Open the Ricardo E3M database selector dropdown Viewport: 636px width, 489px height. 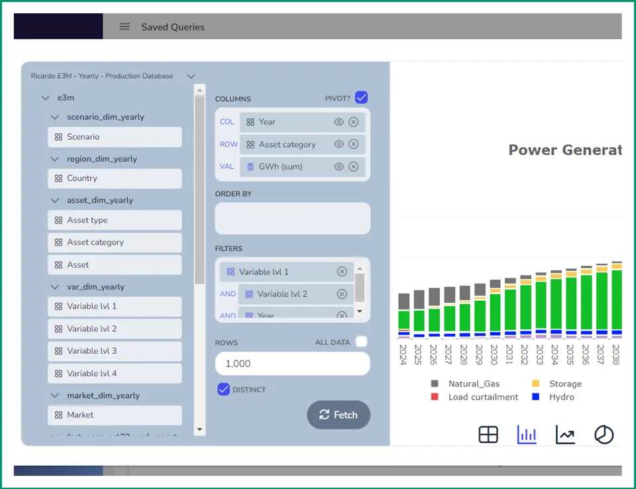click(191, 76)
